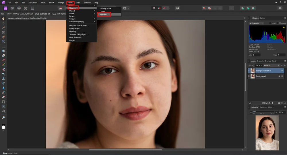
Task: Delete the selected layer with trash icon
Action: pos(285,103)
